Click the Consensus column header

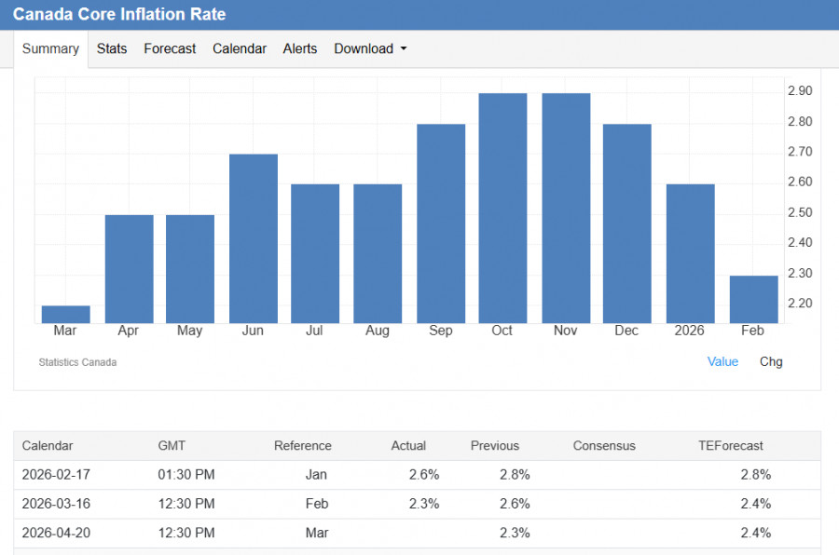(604, 445)
